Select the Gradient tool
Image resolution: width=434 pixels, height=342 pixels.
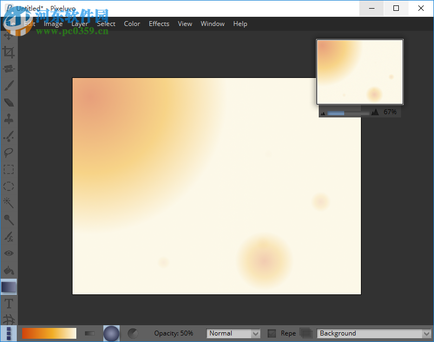(9, 287)
